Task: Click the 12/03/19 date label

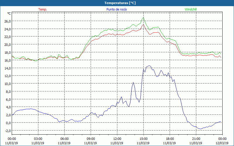Action: point(222,143)
